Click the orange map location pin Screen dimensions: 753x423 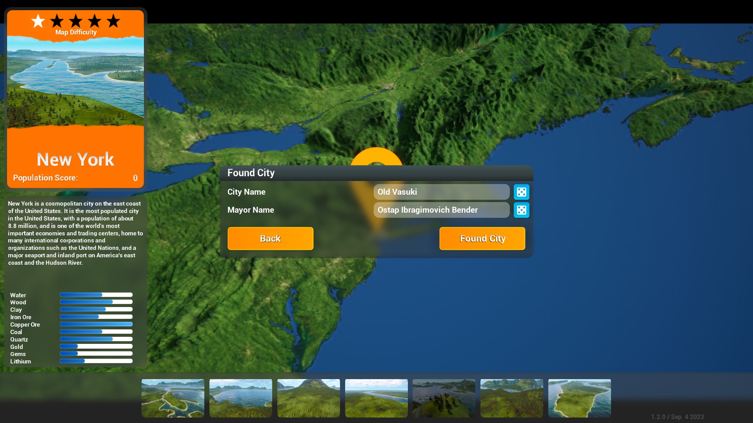376,157
